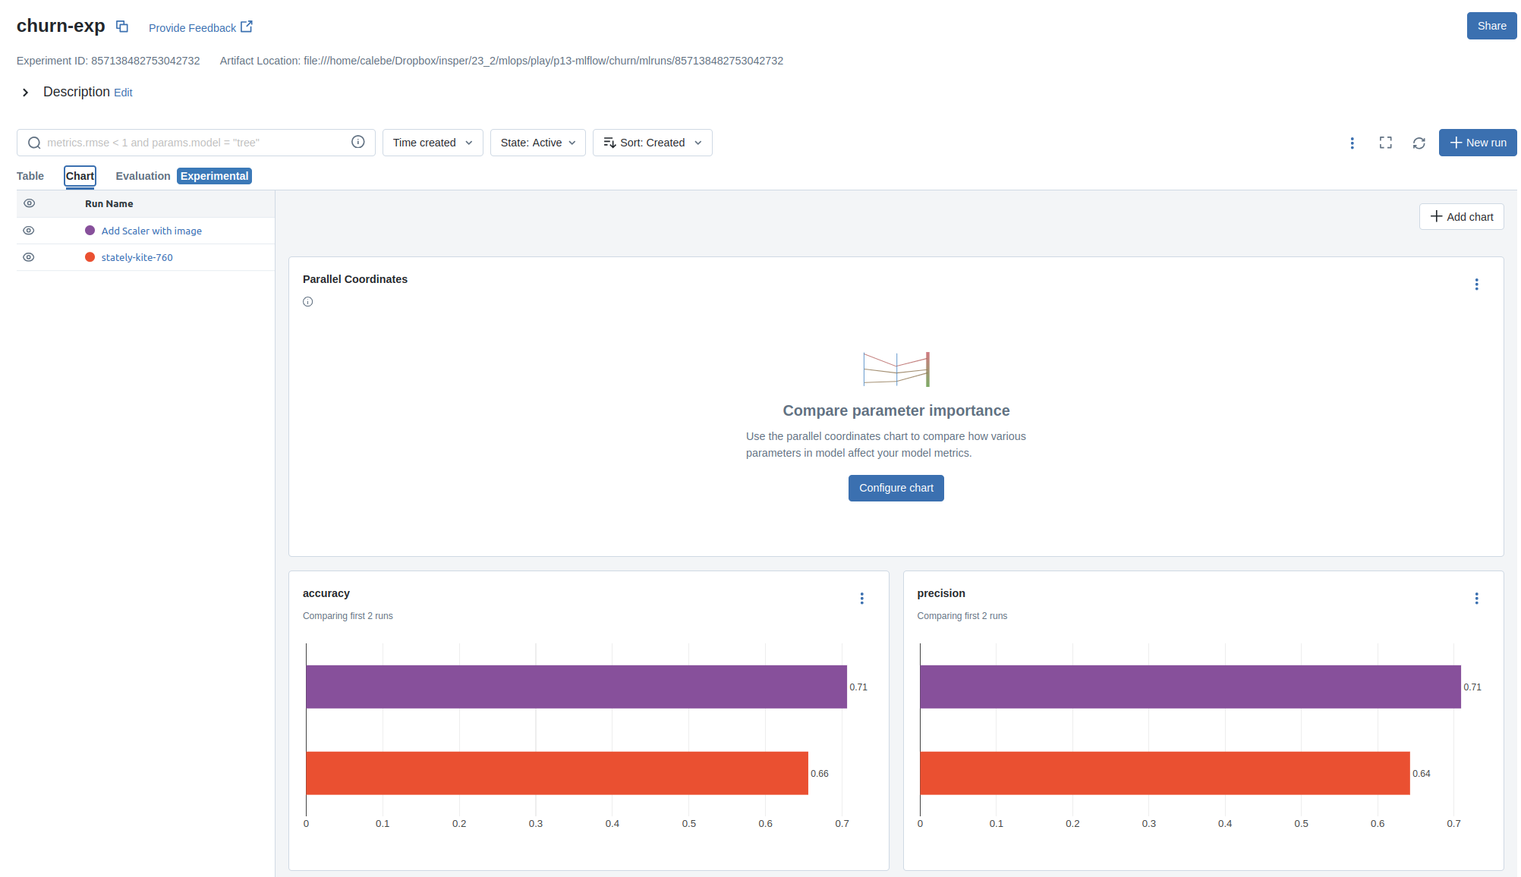This screenshot has height=877, width=1521.
Task: Open precision chart kebab menu
Action: (x=1476, y=599)
